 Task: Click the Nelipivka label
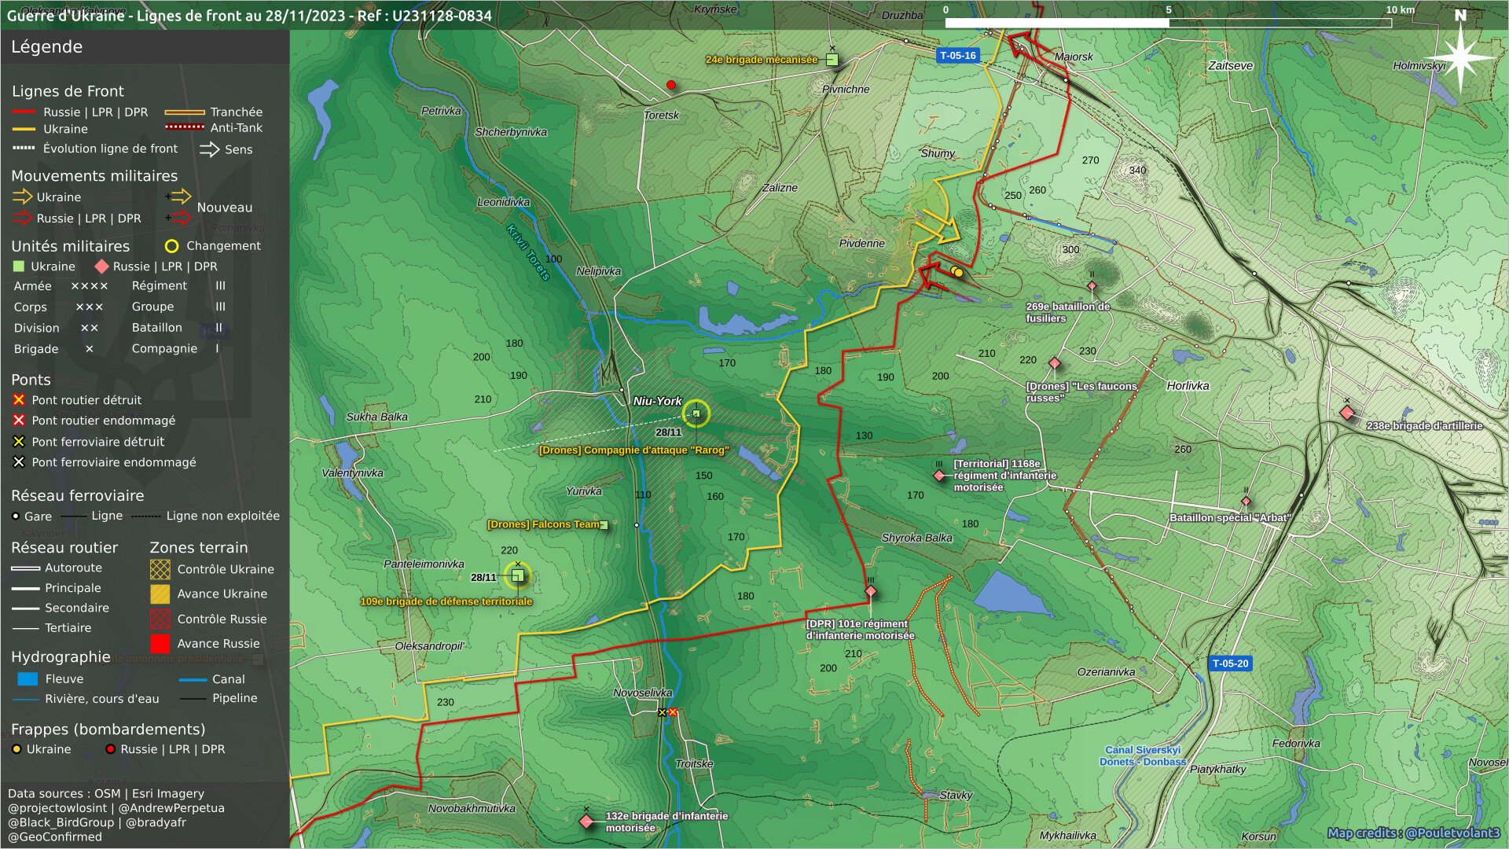tap(598, 271)
